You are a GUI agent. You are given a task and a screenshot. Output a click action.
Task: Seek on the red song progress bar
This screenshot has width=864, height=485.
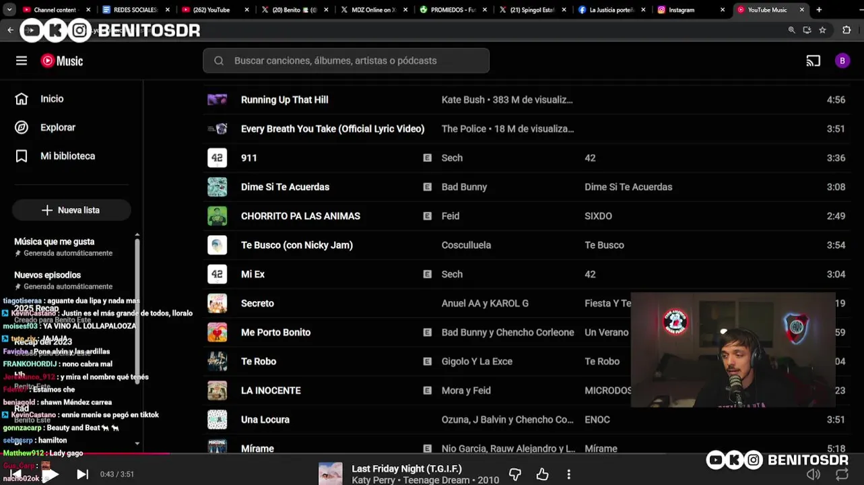tap(432, 453)
